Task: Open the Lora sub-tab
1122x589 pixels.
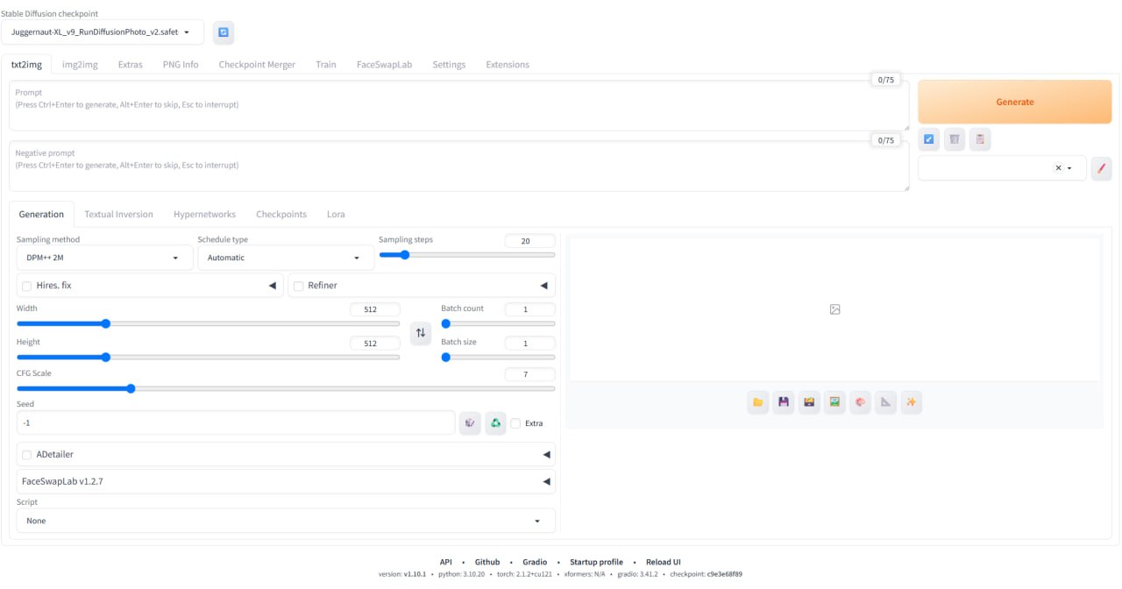Action: [336, 214]
